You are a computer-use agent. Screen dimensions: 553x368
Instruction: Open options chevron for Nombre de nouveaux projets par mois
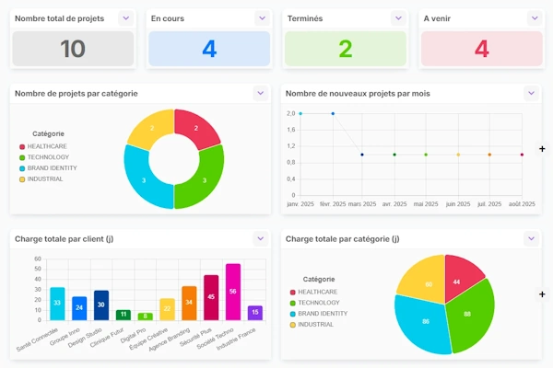pyautogui.click(x=531, y=93)
